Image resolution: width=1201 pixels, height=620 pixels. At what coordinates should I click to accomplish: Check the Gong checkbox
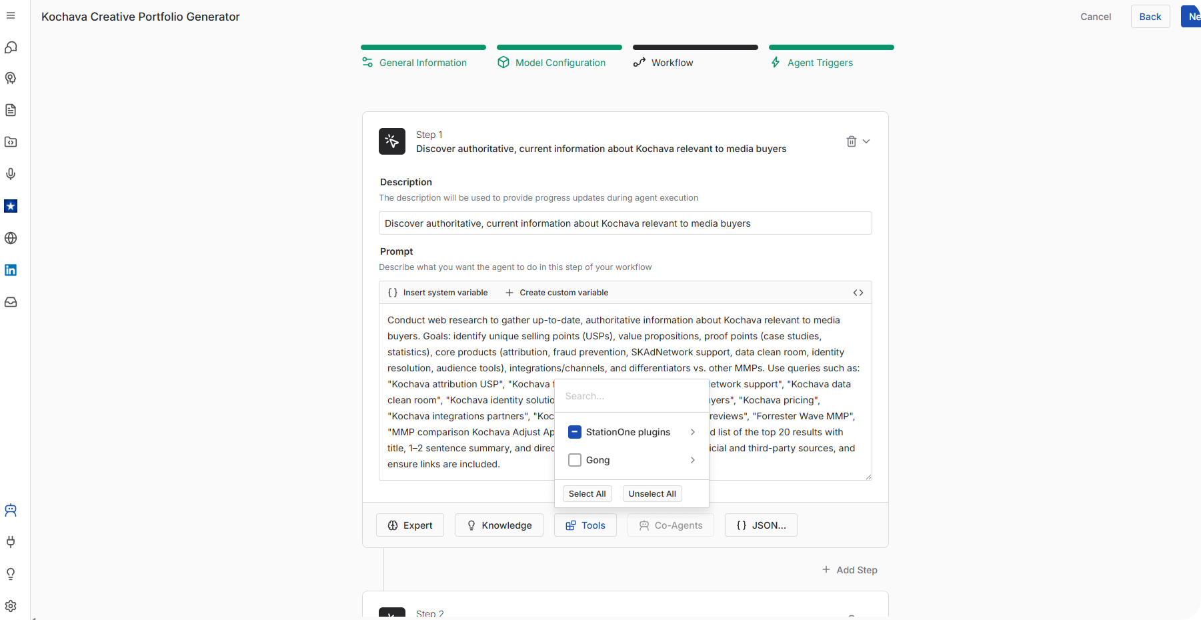tap(575, 460)
